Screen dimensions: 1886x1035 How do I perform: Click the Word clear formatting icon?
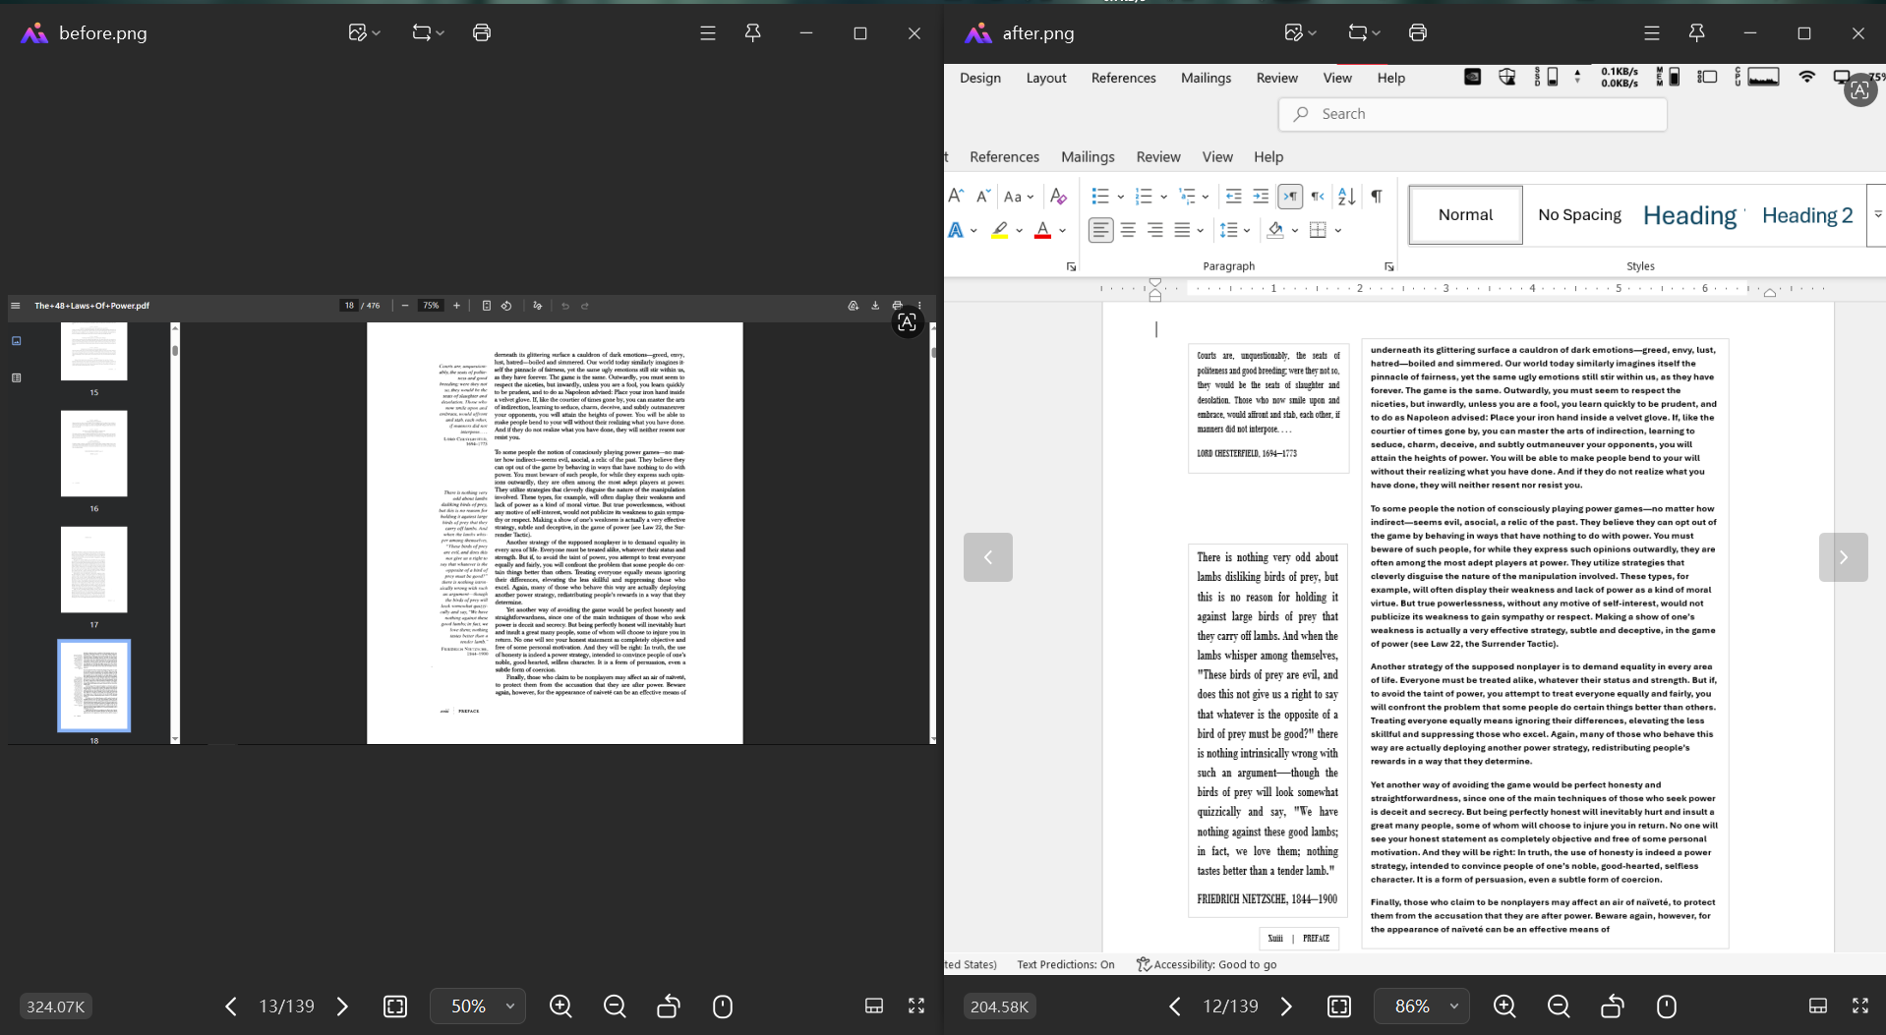[1058, 197]
